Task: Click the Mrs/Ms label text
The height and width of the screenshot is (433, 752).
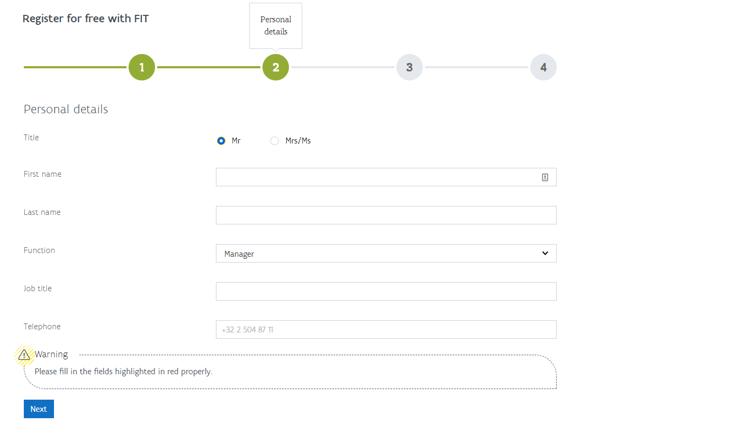Action: [298, 141]
